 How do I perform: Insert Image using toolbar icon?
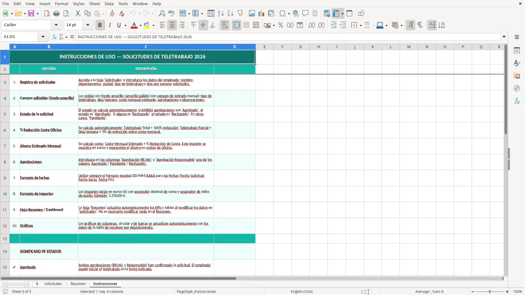coord(252,14)
